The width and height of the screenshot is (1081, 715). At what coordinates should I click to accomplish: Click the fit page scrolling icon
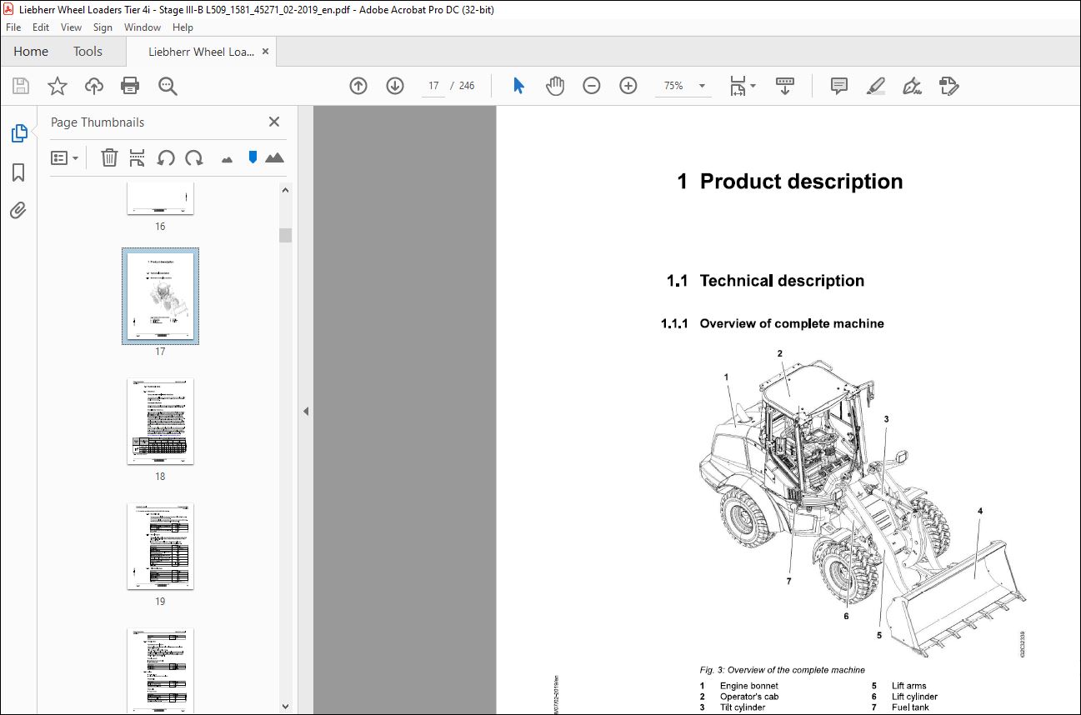point(738,86)
